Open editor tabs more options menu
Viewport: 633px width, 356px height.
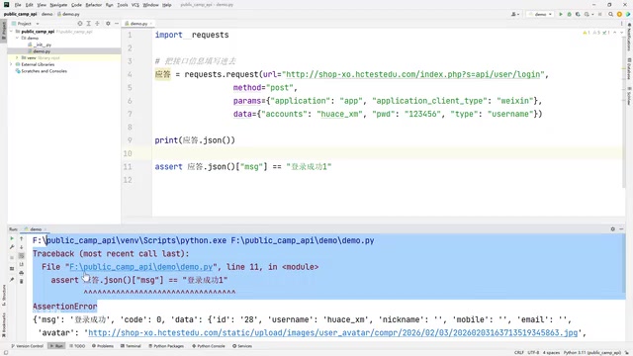pyautogui.click(x=622, y=24)
